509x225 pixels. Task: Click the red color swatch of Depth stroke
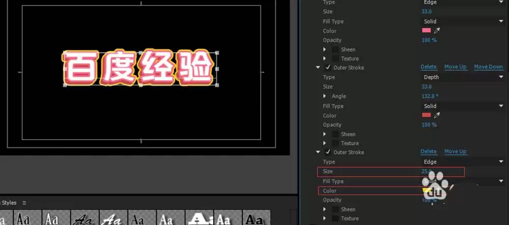click(427, 115)
